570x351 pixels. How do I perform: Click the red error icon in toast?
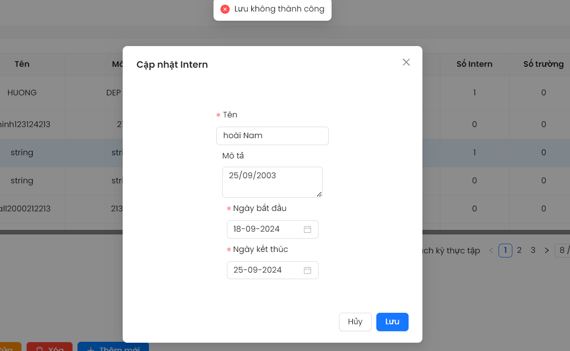(x=225, y=9)
